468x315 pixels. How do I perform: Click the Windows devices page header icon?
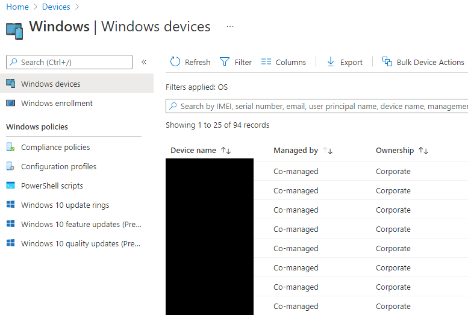[x=14, y=31]
